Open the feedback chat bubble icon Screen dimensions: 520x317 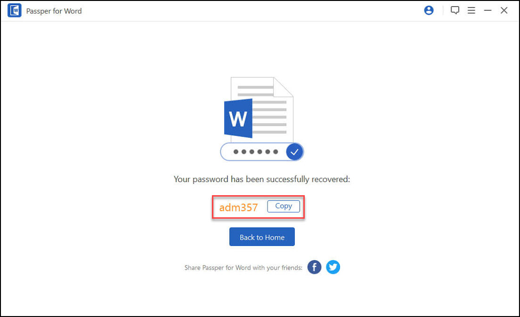[x=455, y=10]
